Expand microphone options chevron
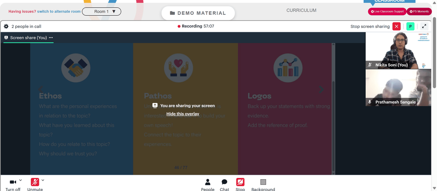 [x=43, y=180]
